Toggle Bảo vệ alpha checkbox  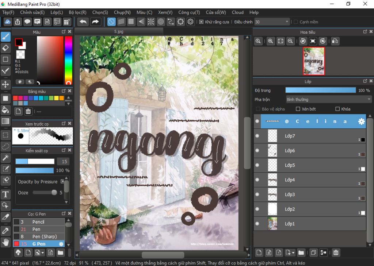click(258, 109)
